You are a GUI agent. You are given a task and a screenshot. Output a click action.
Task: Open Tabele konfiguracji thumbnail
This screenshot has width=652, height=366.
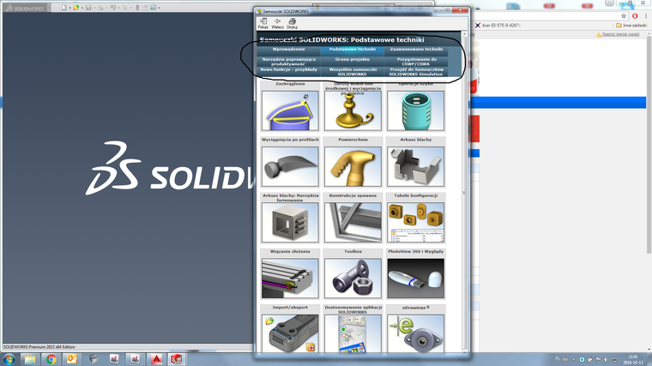click(415, 222)
